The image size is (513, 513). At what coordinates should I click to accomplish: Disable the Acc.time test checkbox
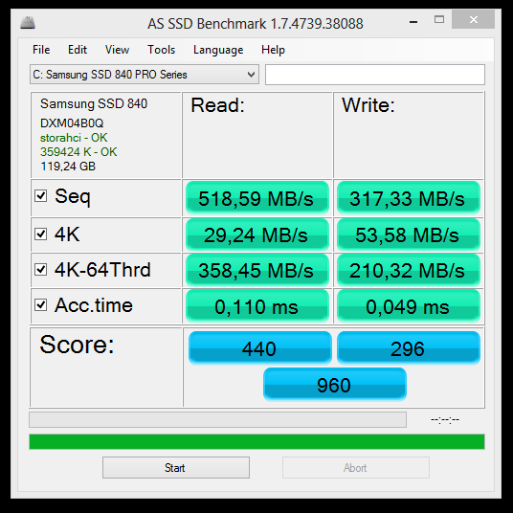click(x=41, y=305)
